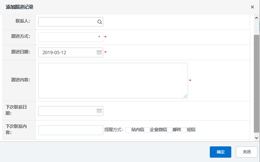Screen dimensions: 260x162
Task: Toggle the 短信 reminder checkbox
Action: point(184,130)
